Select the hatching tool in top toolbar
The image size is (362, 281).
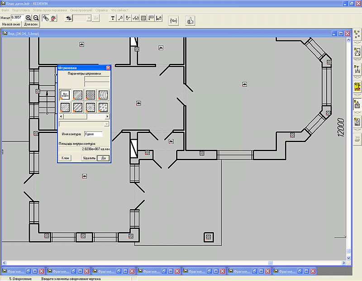pyautogui.click(x=143, y=18)
